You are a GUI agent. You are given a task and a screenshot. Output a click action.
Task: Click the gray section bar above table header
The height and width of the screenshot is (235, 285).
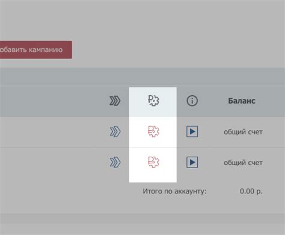point(142,77)
